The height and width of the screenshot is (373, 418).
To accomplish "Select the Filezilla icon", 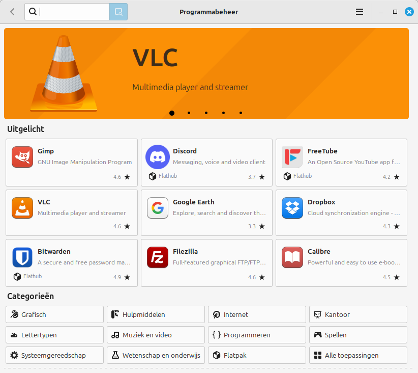I will 157,257.
